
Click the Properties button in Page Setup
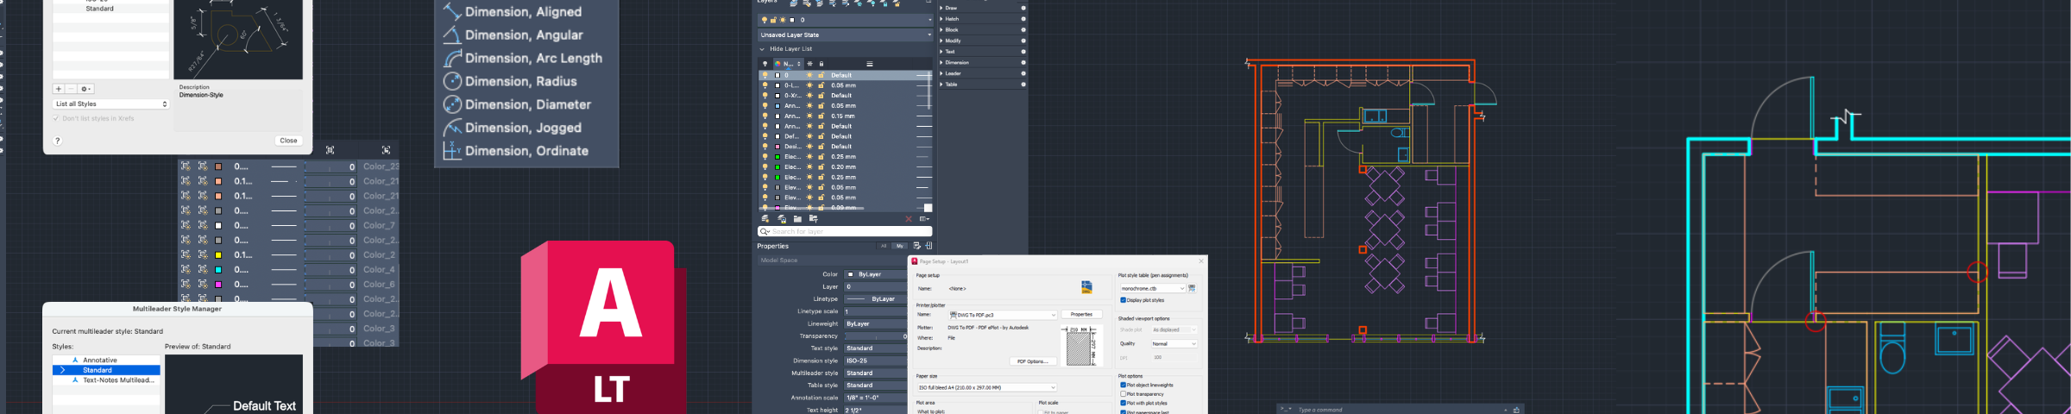pos(1081,315)
